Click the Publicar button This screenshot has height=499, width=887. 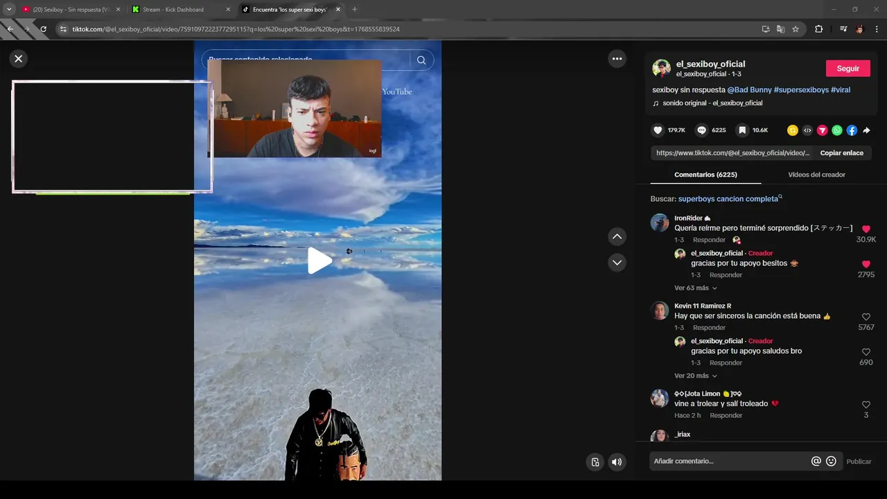click(859, 462)
